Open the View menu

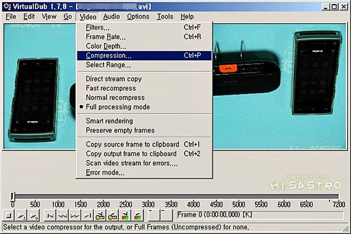point(49,17)
